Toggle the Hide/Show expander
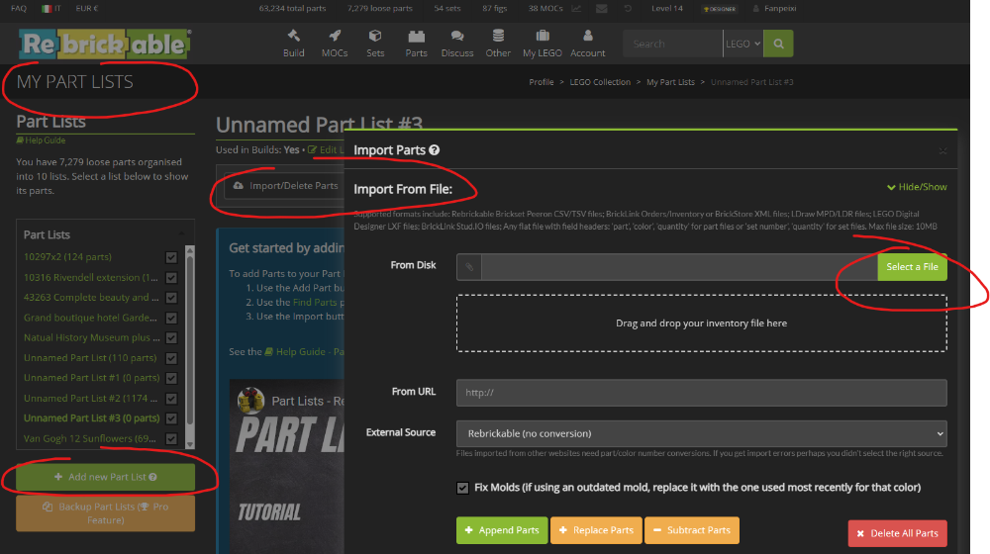Image resolution: width=990 pixels, height=554 pixels. pyautogui.click(x=917, y=187)
